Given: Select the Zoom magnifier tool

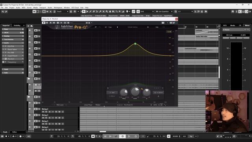Looking at the screenshot, I should (107, 11).
